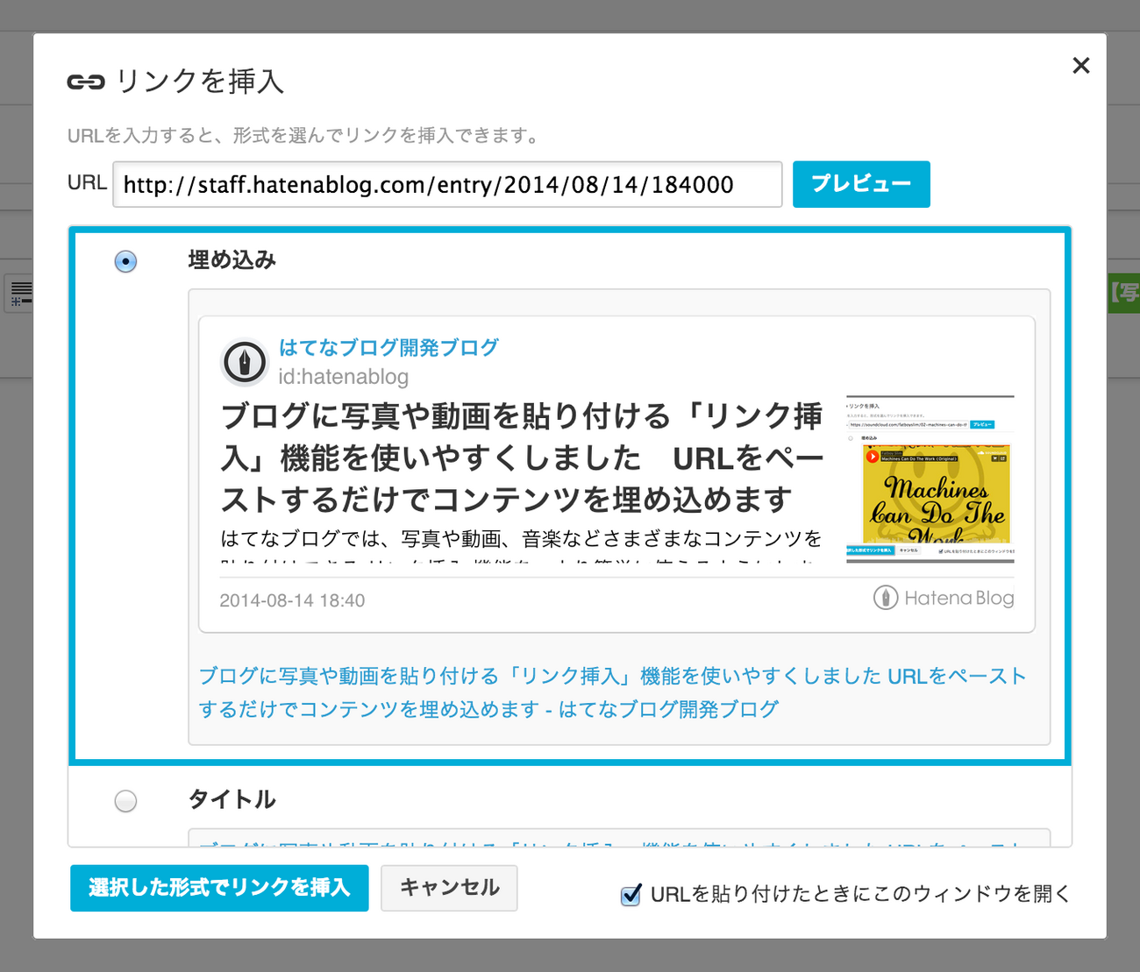Close the リンクを挿入 dialog with the X

(1081, 65)
